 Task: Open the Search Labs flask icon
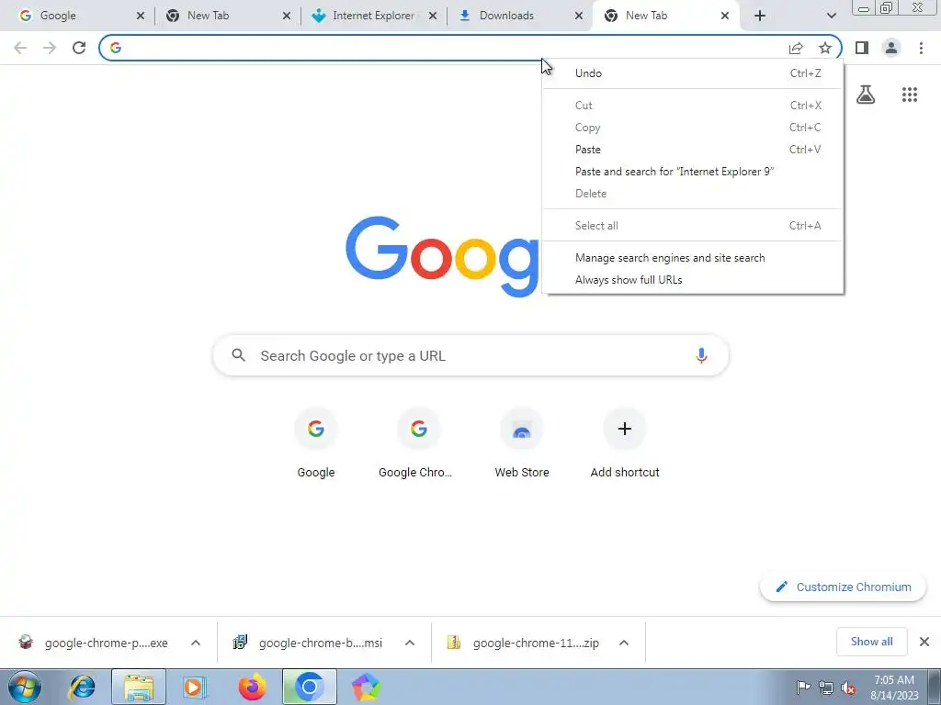click(x=866, y=95)
